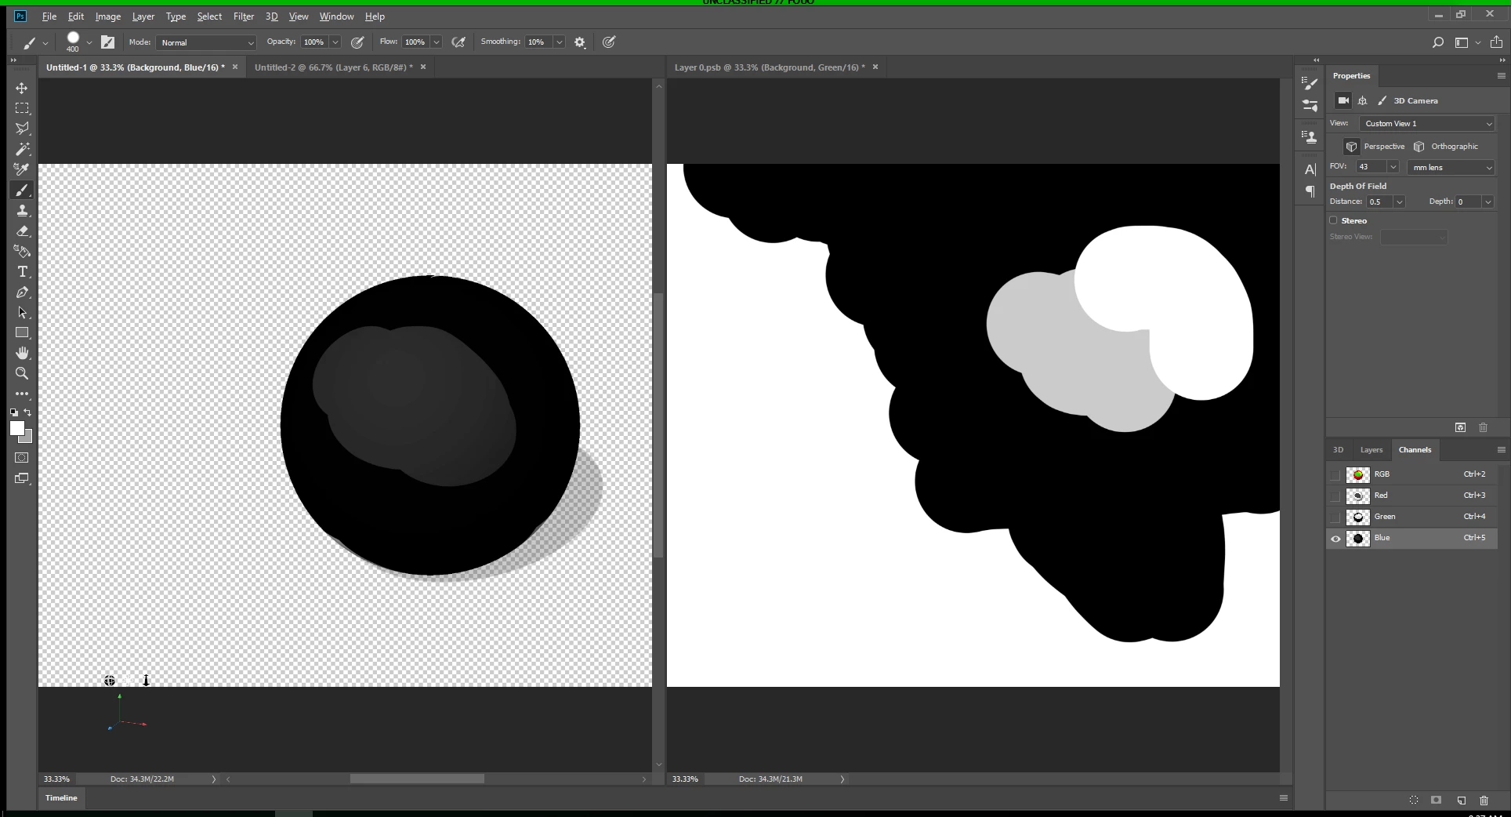Swap foreground and background colors

click(x=28, y=412)
